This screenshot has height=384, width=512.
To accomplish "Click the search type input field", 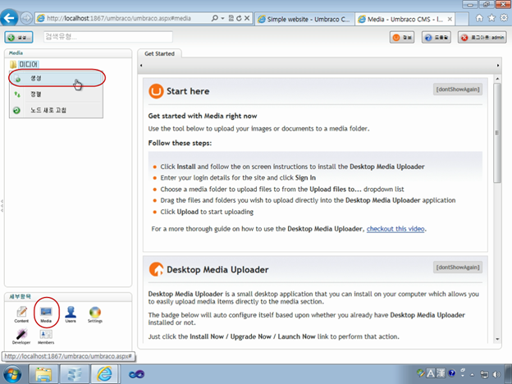I will pos(108,37).
